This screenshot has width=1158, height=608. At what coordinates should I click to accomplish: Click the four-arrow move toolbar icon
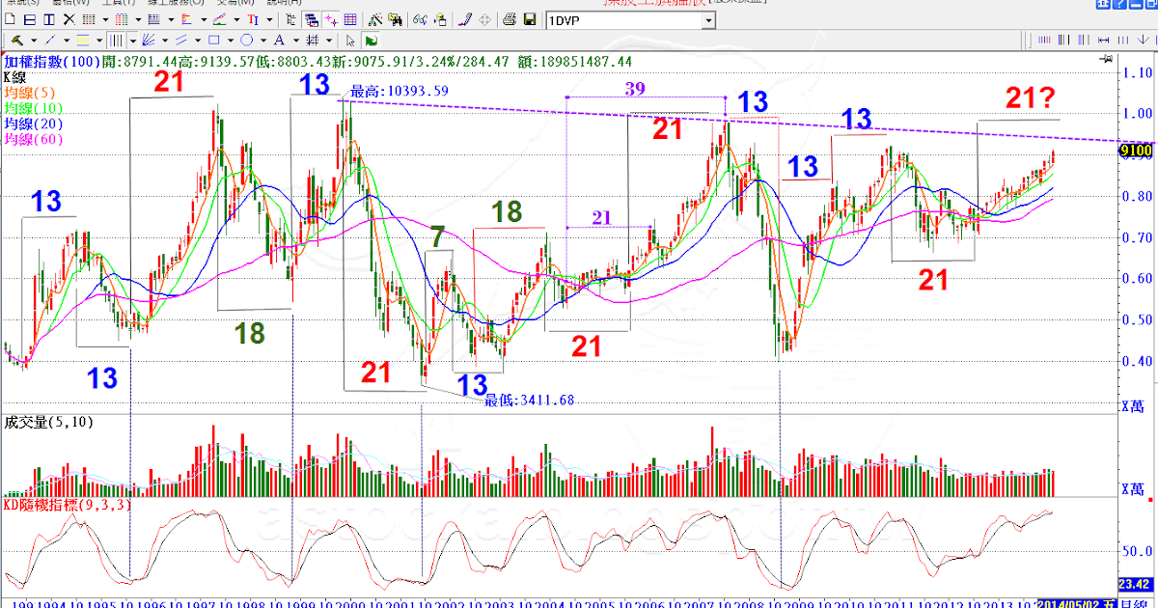tap(484, 19)
